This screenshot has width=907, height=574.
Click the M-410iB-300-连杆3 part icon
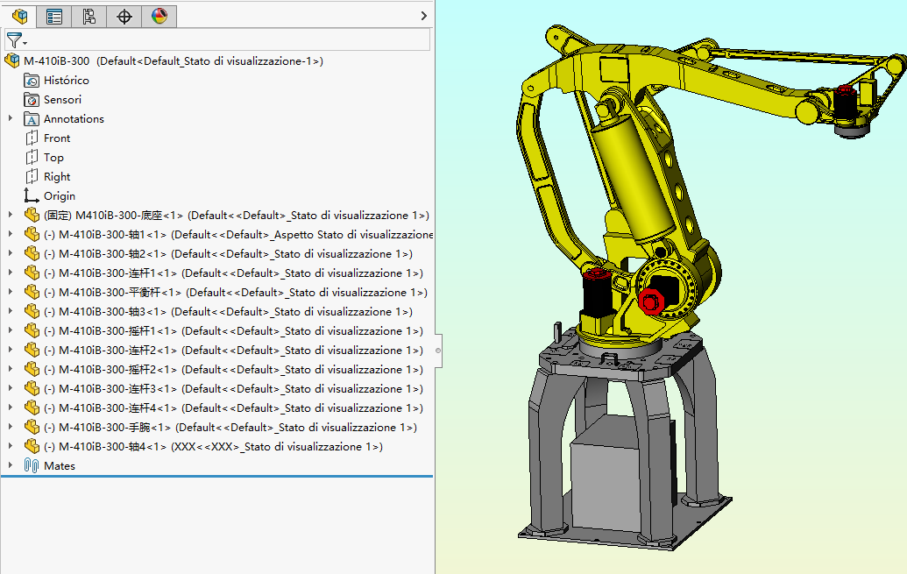32,388
